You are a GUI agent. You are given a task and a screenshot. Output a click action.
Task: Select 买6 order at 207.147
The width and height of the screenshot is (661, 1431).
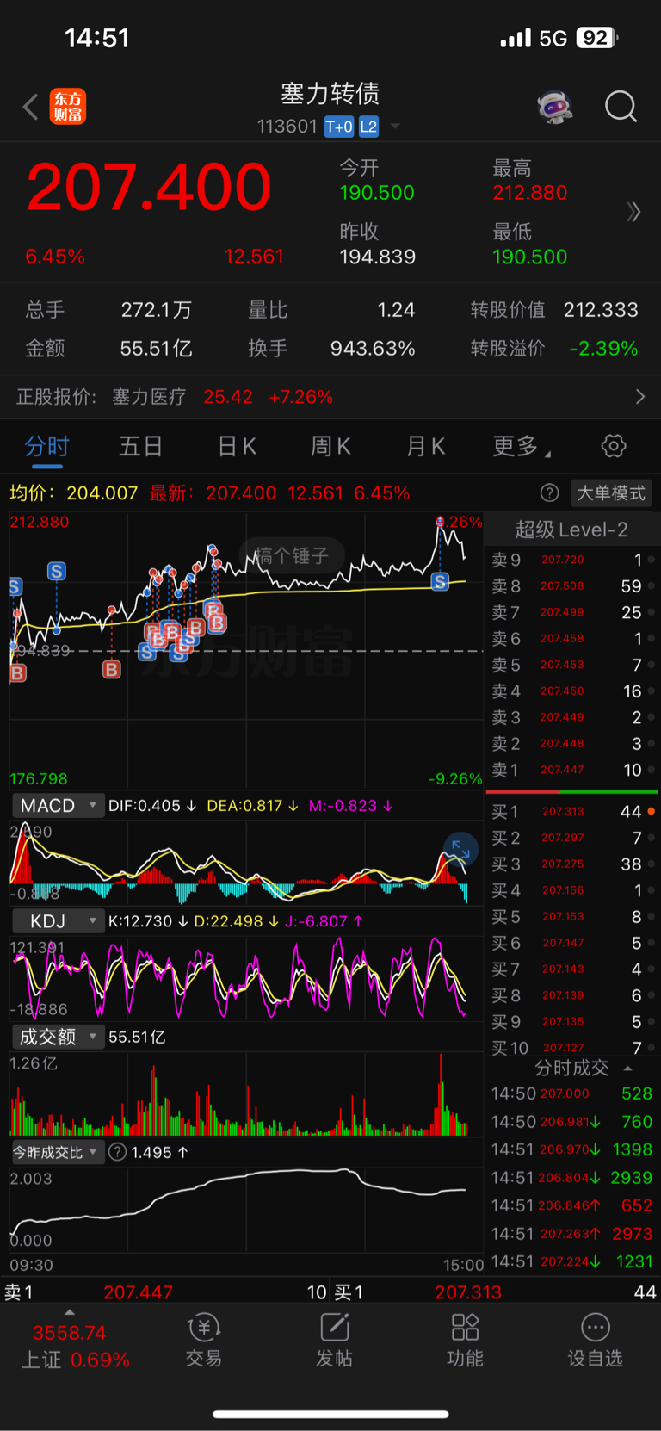coord(571,943)
